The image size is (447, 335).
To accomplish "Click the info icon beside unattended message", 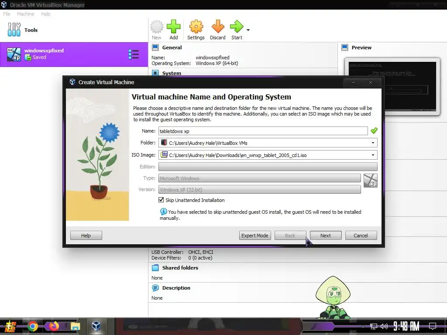I will click(x=163, y=212).
